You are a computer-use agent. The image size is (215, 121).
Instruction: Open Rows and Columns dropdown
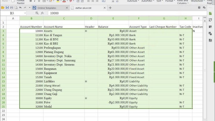[x=183, y=2]
